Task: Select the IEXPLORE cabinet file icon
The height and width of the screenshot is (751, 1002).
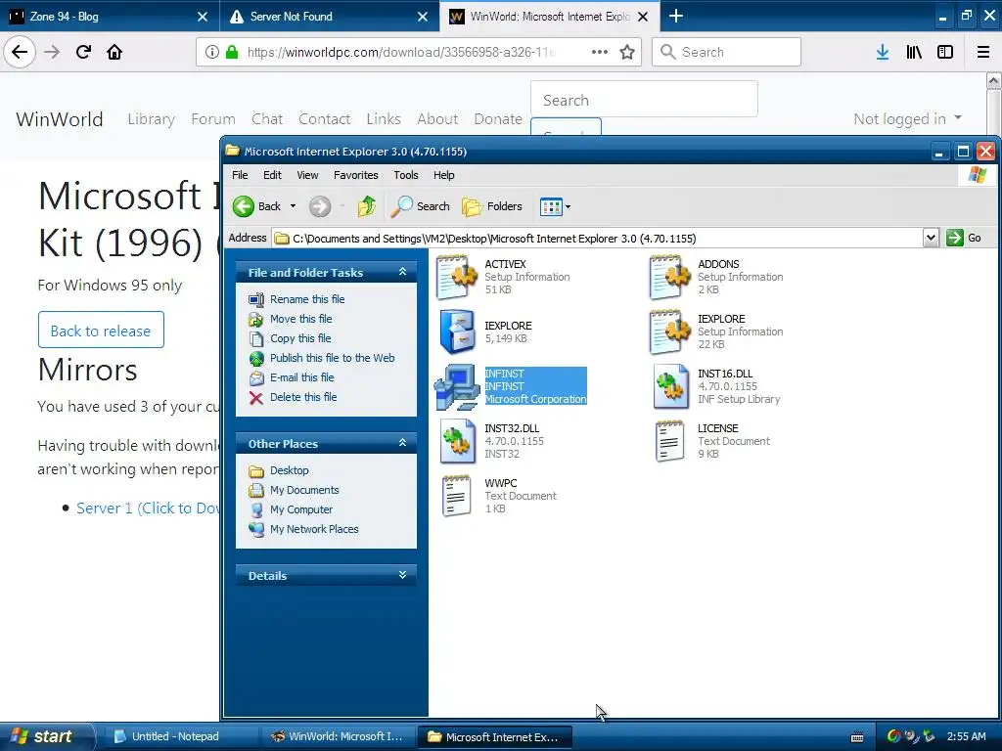Action: click(x=457, y=331)
